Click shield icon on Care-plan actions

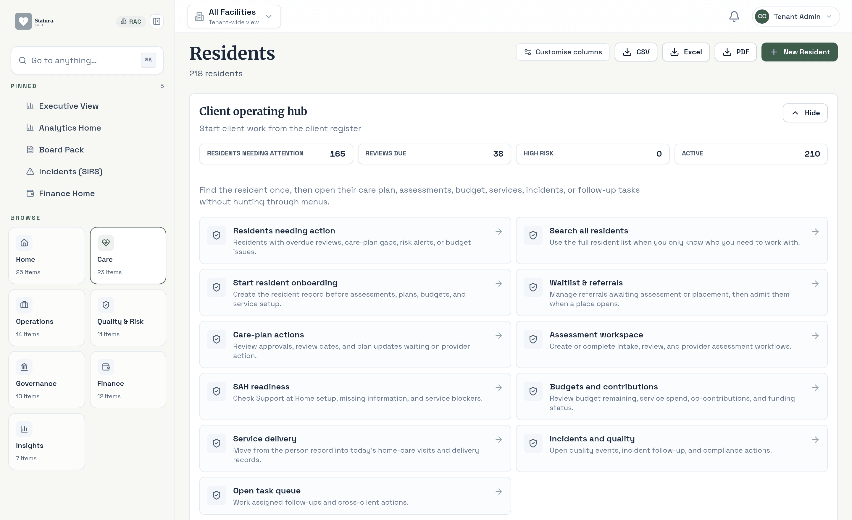pos(217,339)
